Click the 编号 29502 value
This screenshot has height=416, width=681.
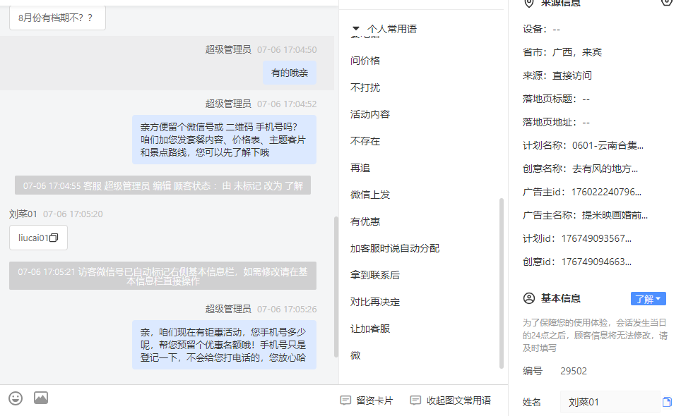tap(574, 371)
